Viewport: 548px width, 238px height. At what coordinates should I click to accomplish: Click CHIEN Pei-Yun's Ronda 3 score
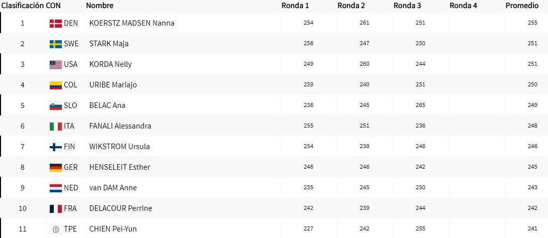point(420,229)
